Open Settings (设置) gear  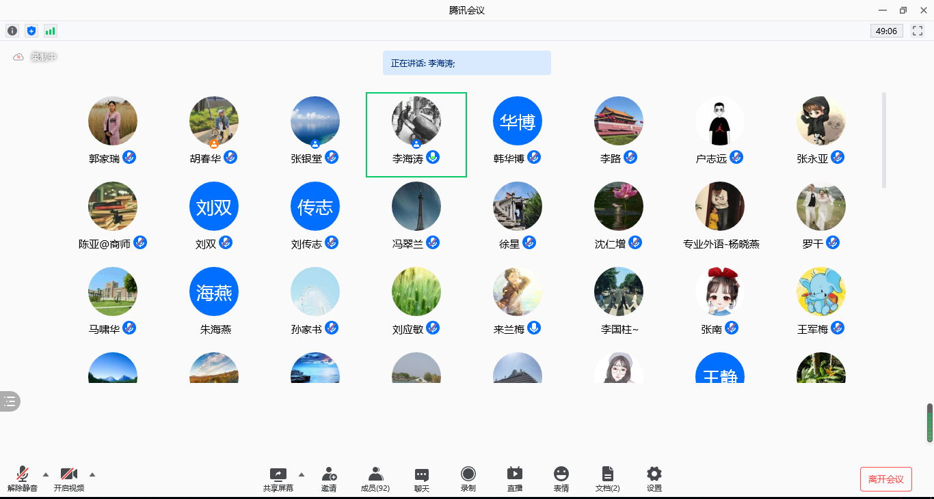tap(654, 479)
